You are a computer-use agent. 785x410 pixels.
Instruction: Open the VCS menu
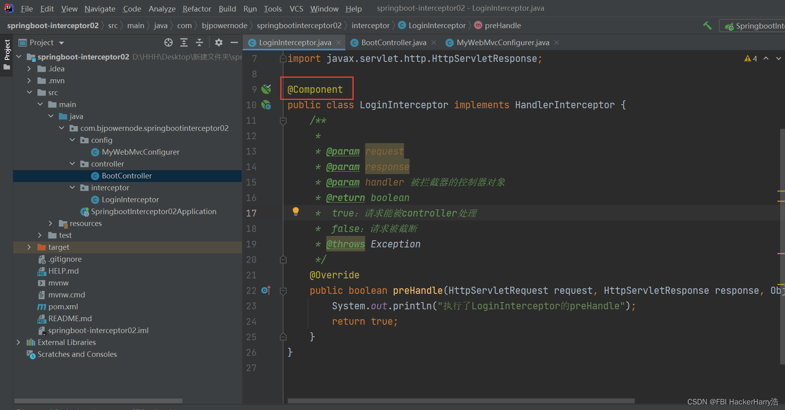coord(296,8)
